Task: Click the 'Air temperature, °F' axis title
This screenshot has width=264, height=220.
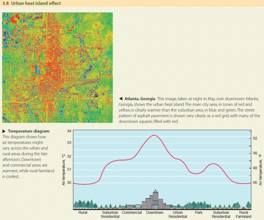Action: pyautogui.click(x=260, y=170)
